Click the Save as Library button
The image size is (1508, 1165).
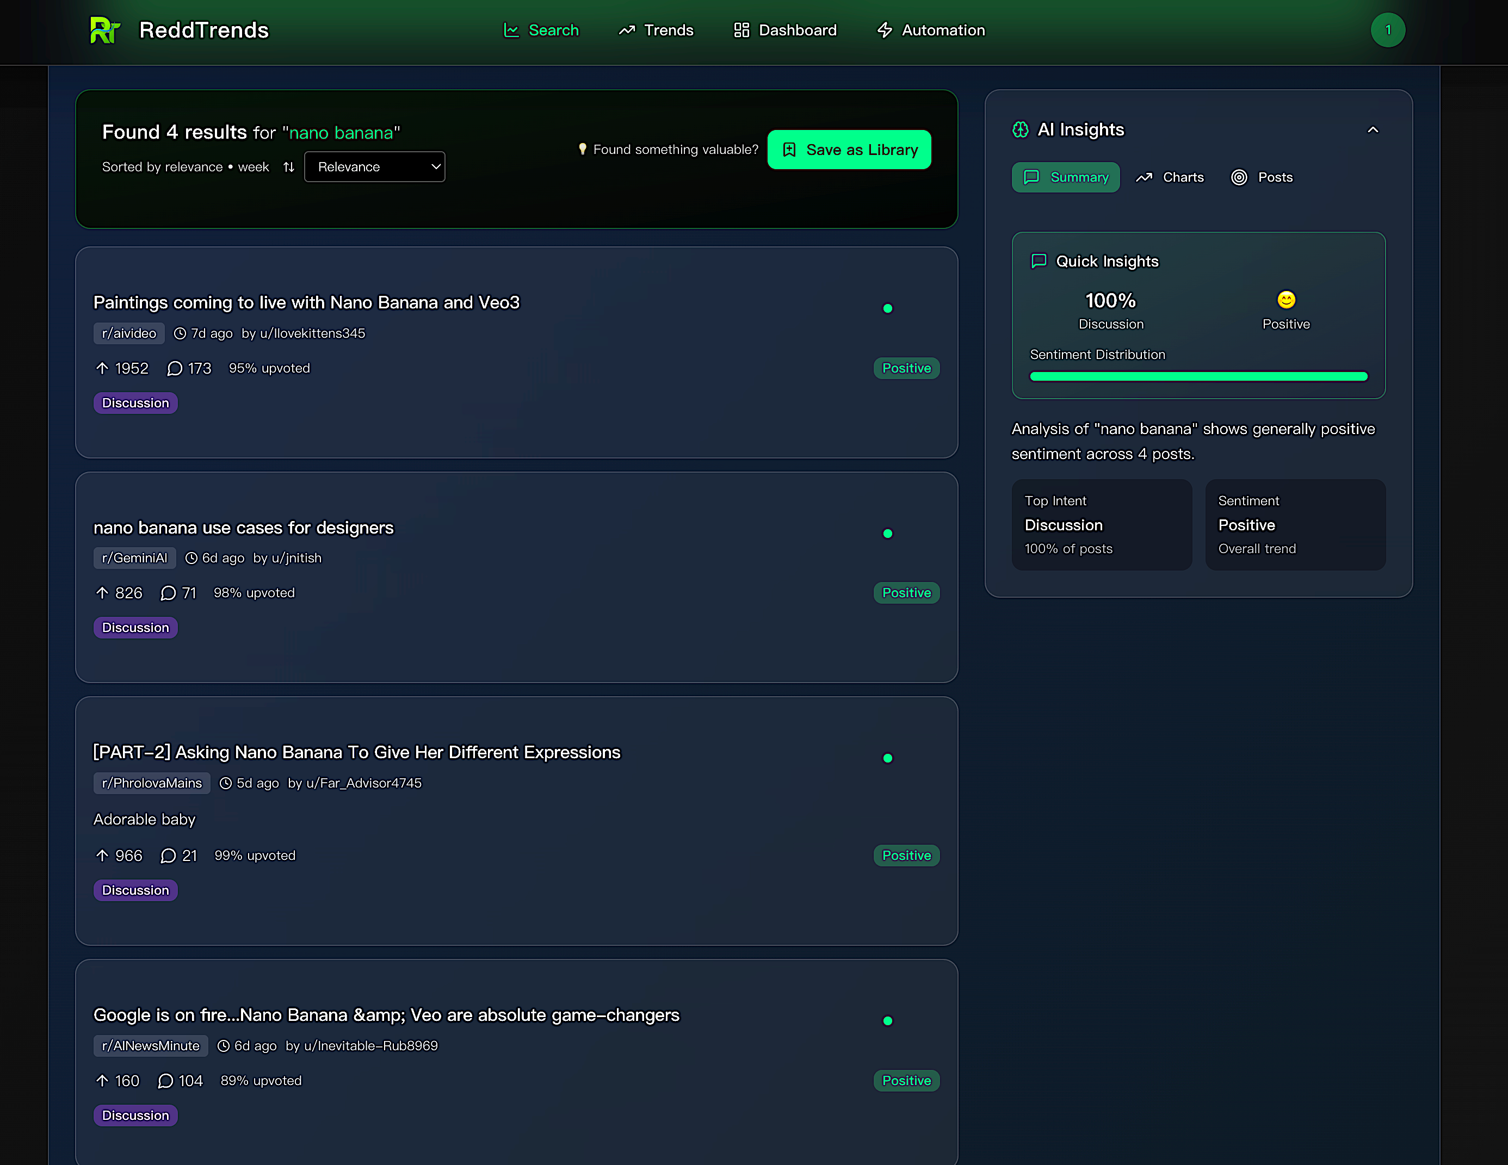(x=849, y=150)
